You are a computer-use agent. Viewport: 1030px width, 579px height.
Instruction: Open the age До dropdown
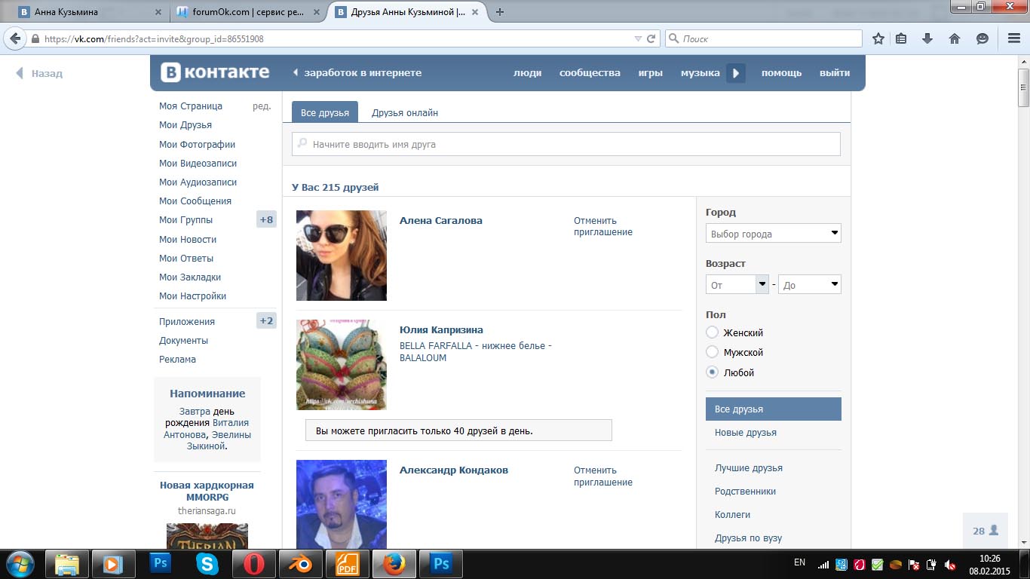point(809,285)
